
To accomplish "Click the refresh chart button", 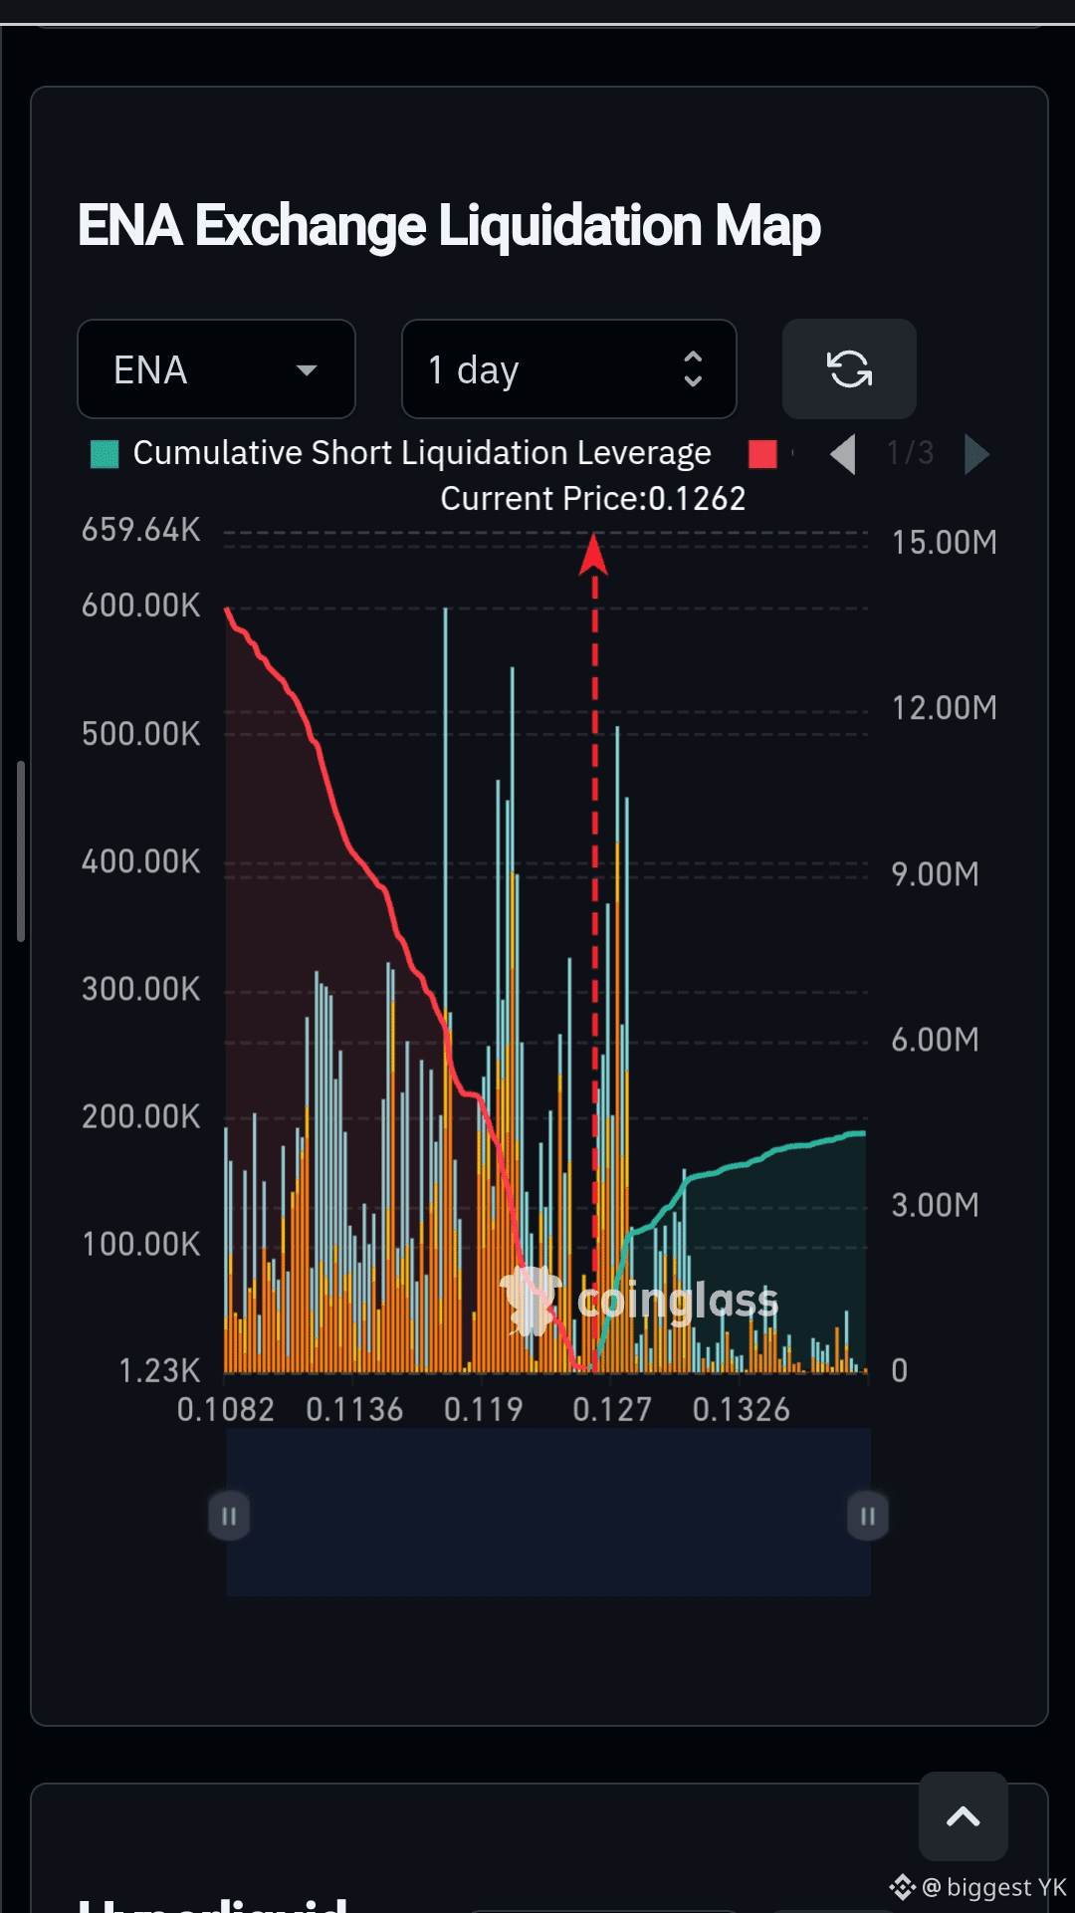I will click(849, 369).
